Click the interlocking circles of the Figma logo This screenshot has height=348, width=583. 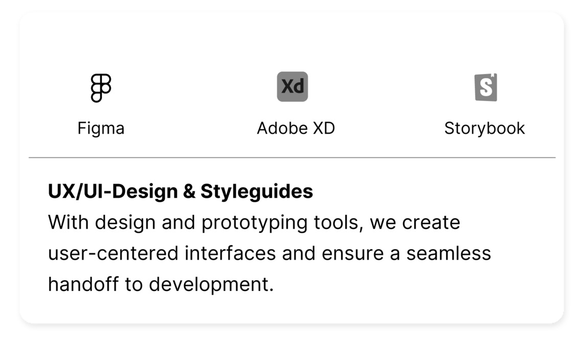click(x=101, y=87)
